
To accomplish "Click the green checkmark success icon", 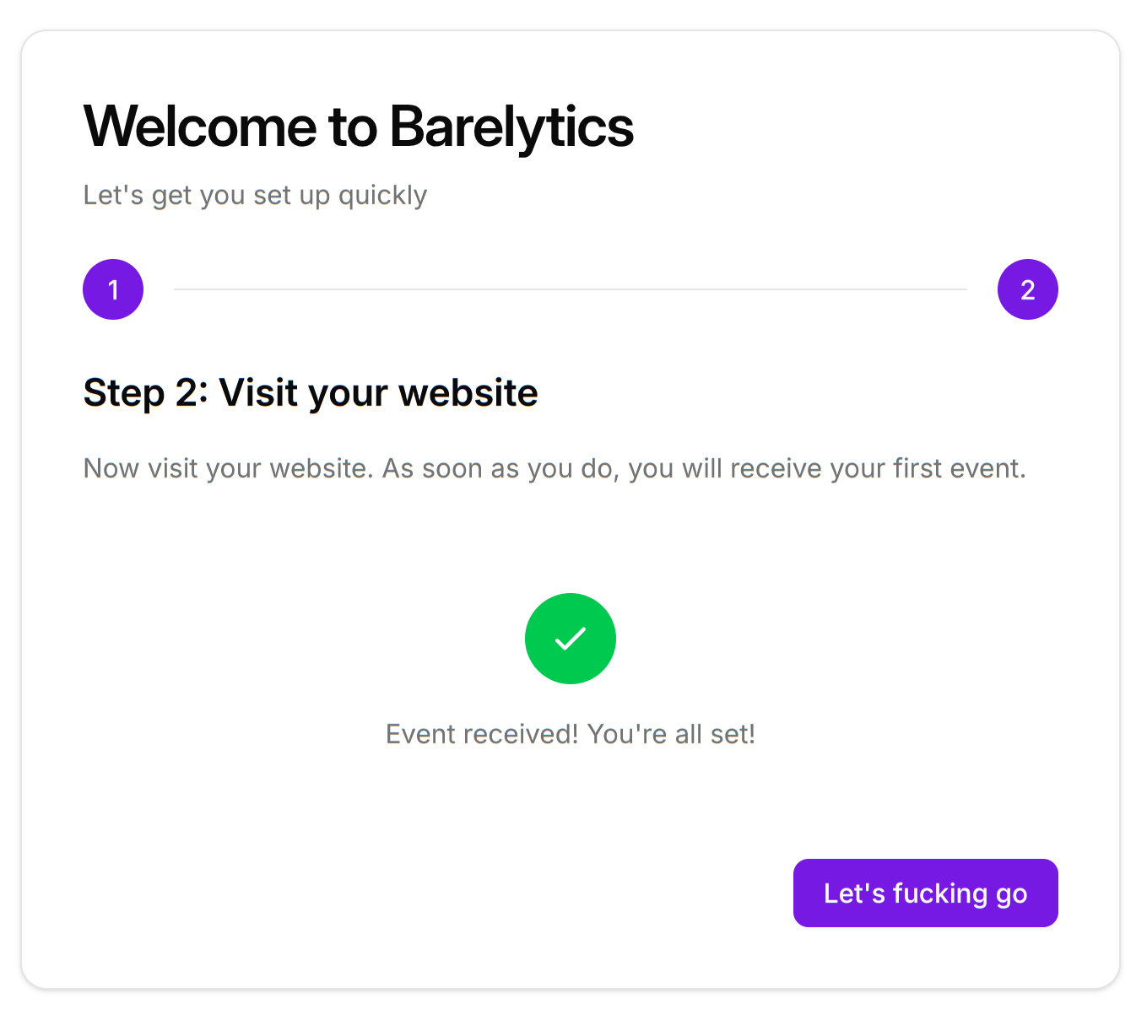I will pos(570,639).
